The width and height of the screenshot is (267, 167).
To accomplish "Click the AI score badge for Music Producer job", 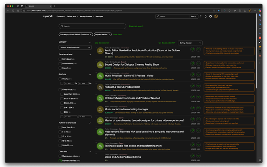I will (100, 76).
